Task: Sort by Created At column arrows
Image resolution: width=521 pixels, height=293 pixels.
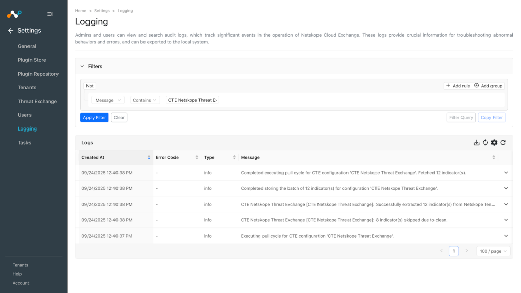Action: pos(149,158)
